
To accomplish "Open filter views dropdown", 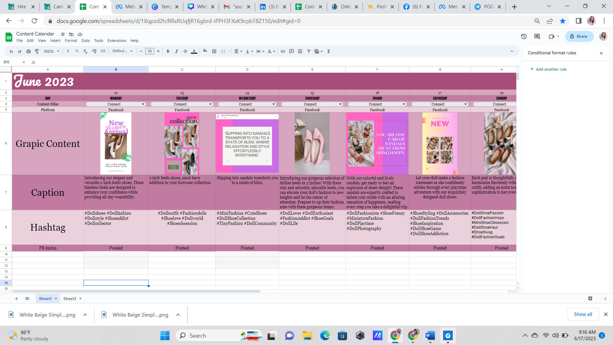I will point(319,51).
